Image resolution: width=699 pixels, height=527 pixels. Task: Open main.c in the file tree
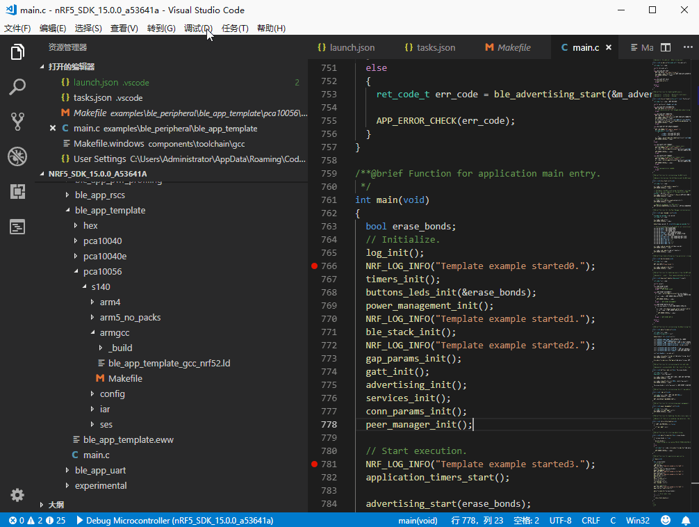[97, 455]
